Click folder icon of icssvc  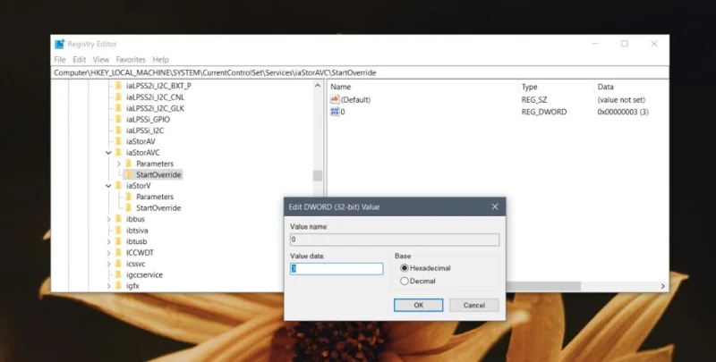[x=119, y=264]
